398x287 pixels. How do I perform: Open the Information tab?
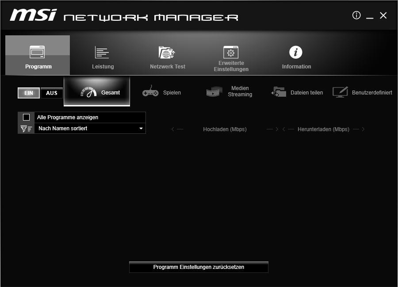click(x=296, y=57)
